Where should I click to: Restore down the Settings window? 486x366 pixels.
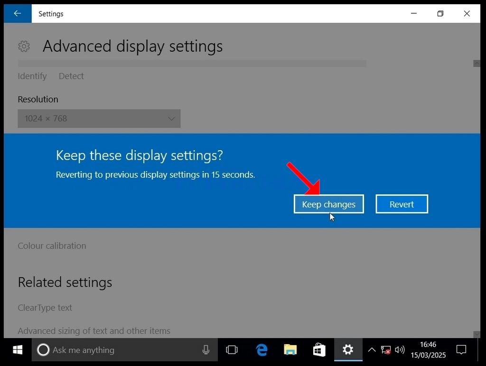(440, 13)
